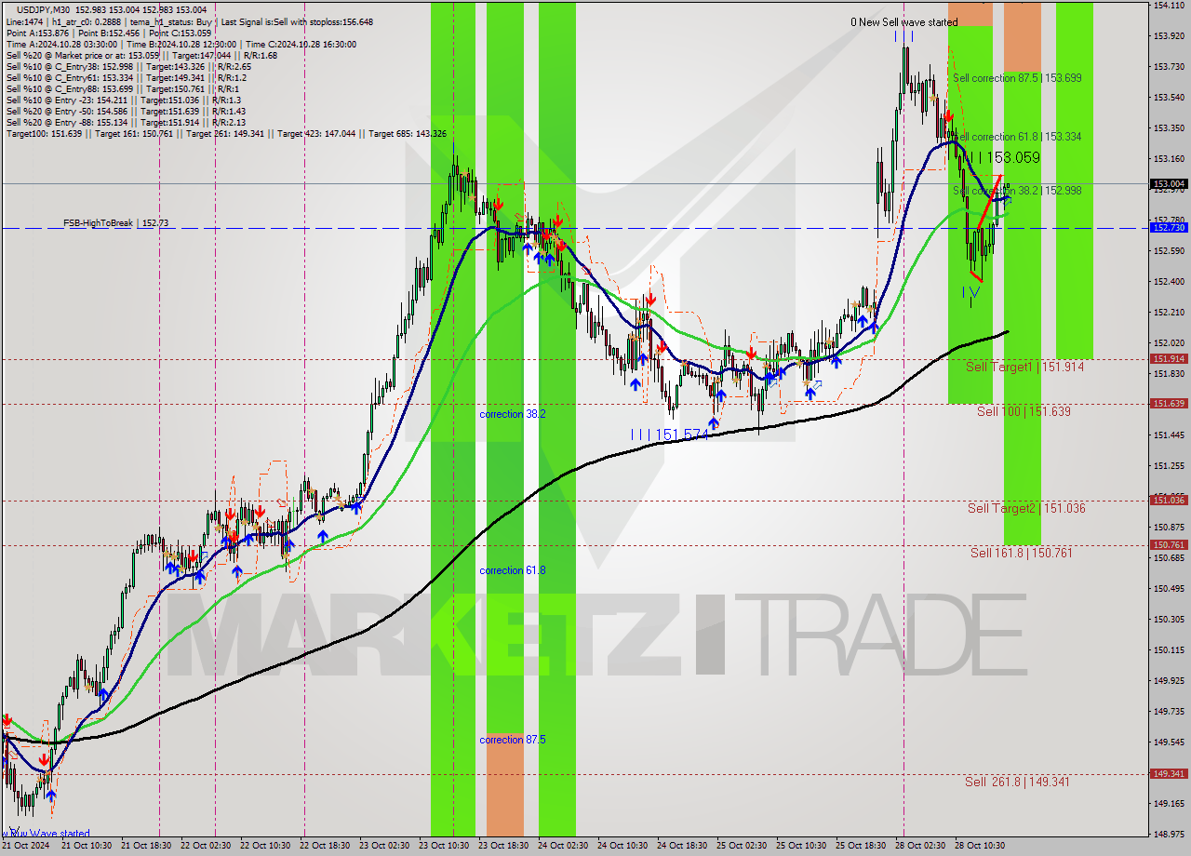The height and width of the screenshot is (856, 1191).
Task: Click the 152.400 price axis value
Action: point(1170,281)
